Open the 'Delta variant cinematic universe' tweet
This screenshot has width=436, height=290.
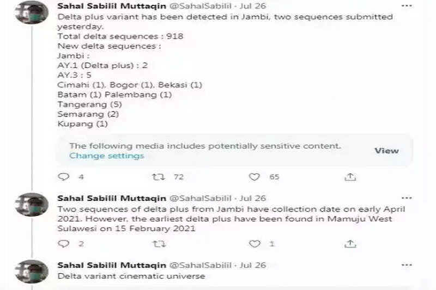coord(131,276)
